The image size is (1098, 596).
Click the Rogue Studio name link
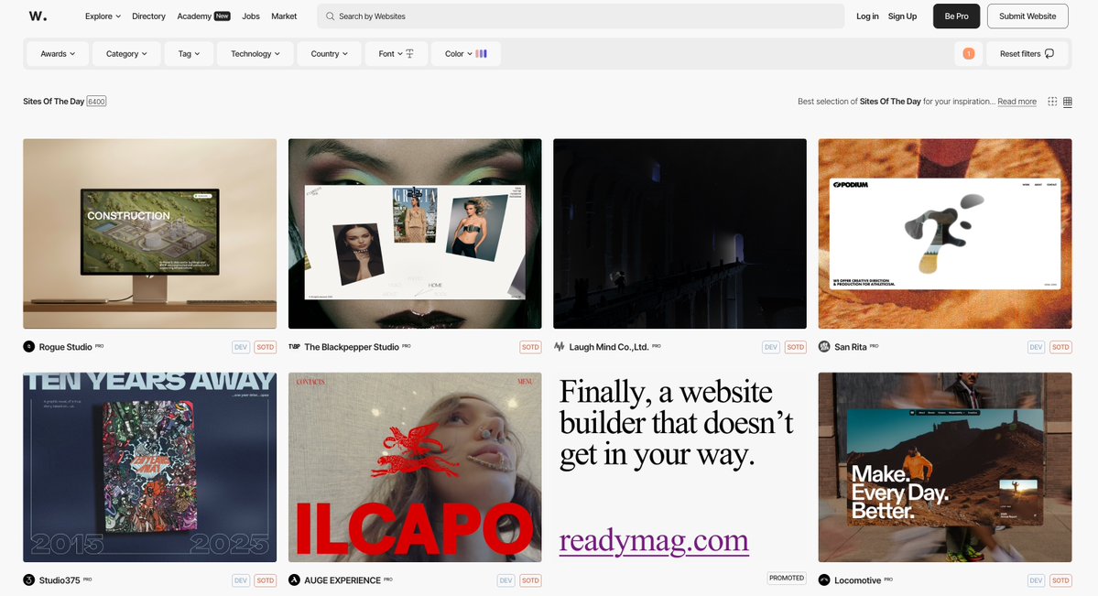[65, 347]
